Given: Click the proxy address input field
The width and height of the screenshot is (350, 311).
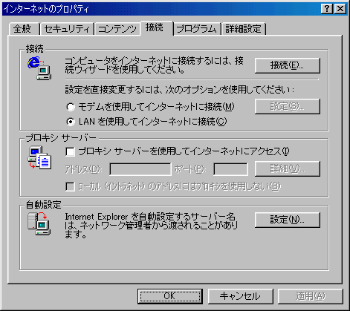Looking at the screenshot, I should 140,169.
